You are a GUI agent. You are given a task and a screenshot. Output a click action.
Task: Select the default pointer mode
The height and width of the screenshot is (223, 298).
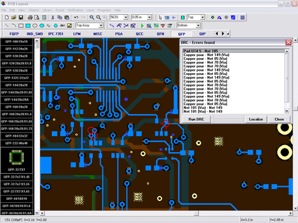tap(160, 18)
